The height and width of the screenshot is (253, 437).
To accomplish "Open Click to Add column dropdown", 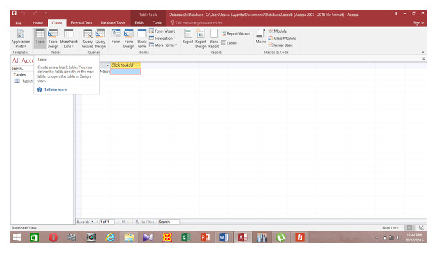I will pos(138,65).
